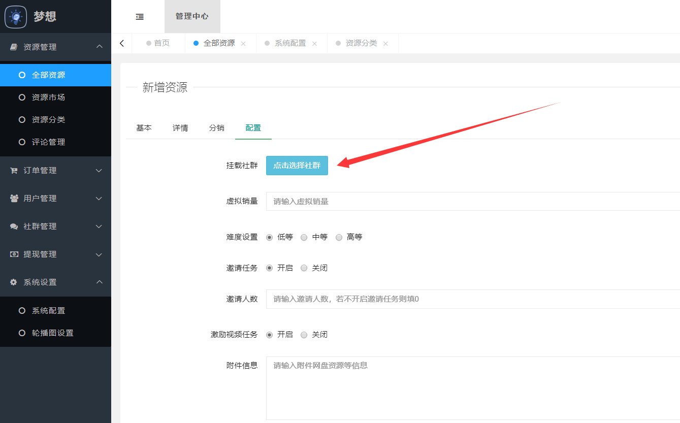Expand the 订单管理 menu chevron
Screen dimensions: 680x423
(100, 171)
